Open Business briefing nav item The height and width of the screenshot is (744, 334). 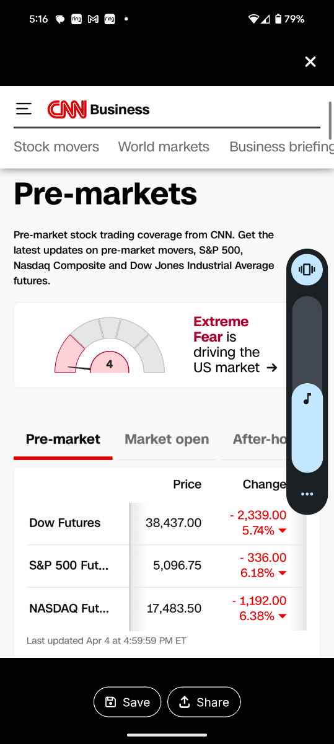281,147
